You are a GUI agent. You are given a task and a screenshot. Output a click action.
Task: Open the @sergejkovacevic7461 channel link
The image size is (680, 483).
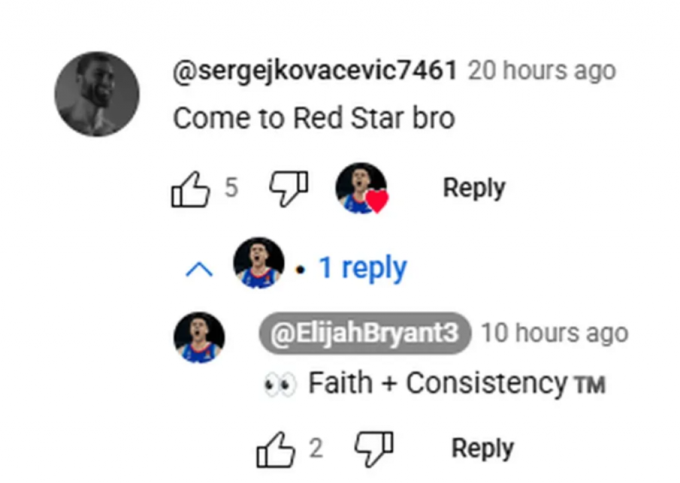[x=315, y=70]
